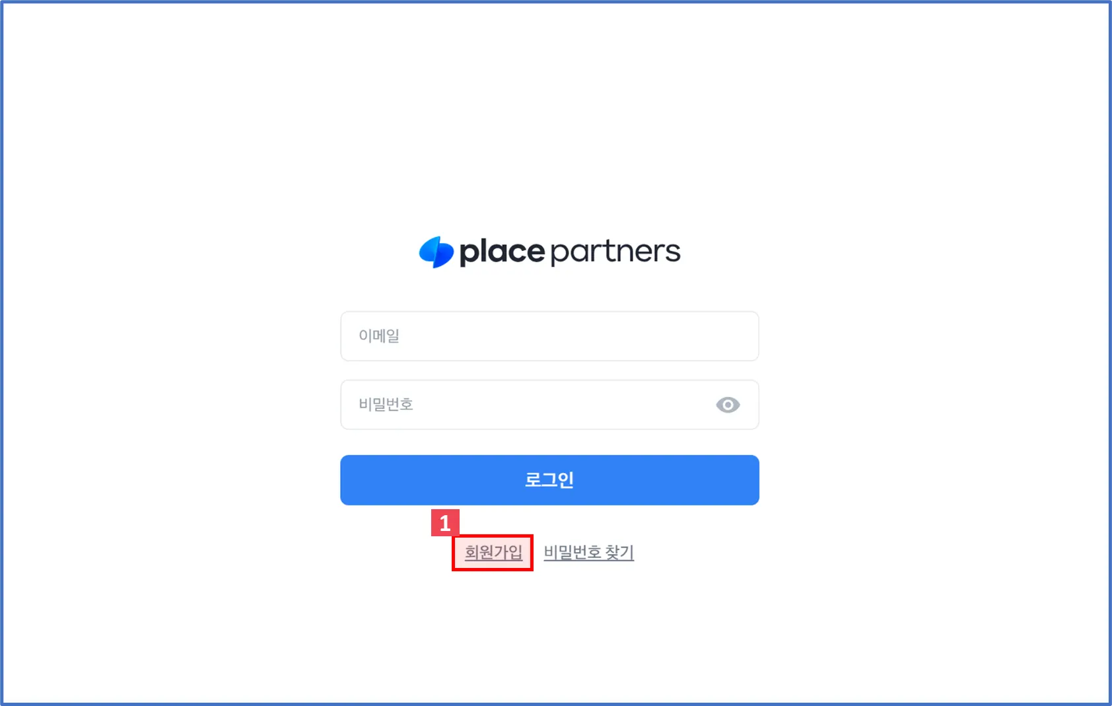Click the 로그인 label on the blue button
1112x706 pixels.
click(549, 480)
